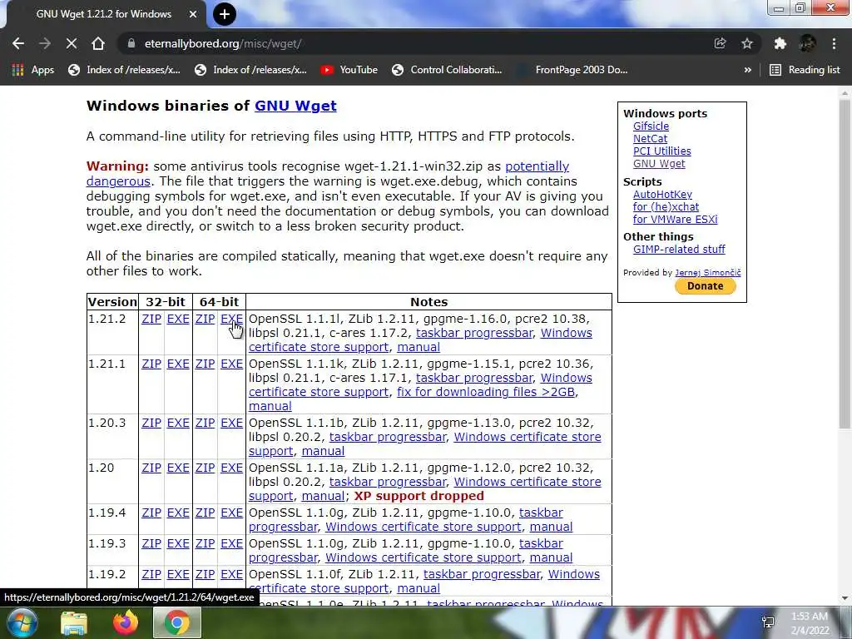
Task: Download 1.20 64-bit ZIP
Action: pos(205,468)
